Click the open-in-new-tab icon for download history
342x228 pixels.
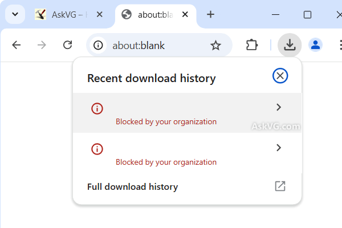click(x=280, y=186)
